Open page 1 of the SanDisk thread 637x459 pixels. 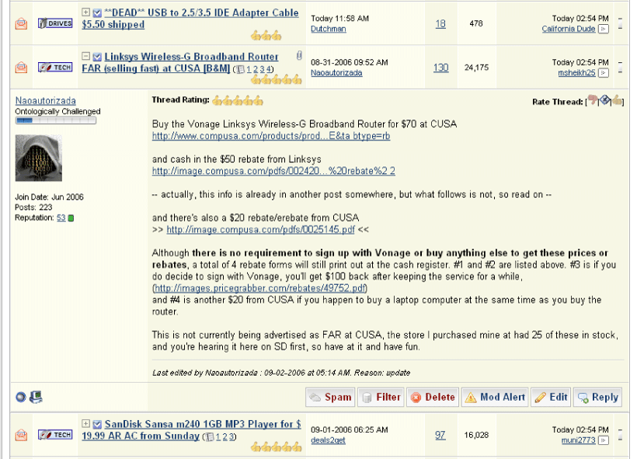click(218, 437)
